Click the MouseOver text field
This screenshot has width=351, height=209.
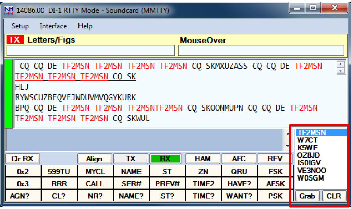[x=261, y=50]
